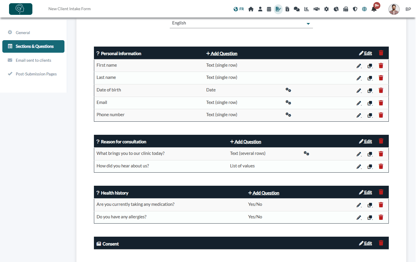Delete the Consent section
420x262 pixels.
click(x=381, y=243)
